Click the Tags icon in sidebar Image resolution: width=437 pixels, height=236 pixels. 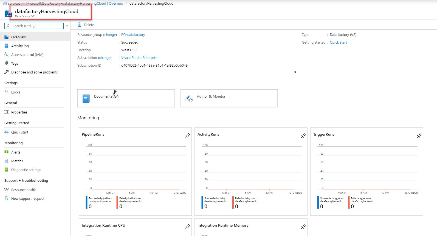pyautogui.click(x=7, y=64)
